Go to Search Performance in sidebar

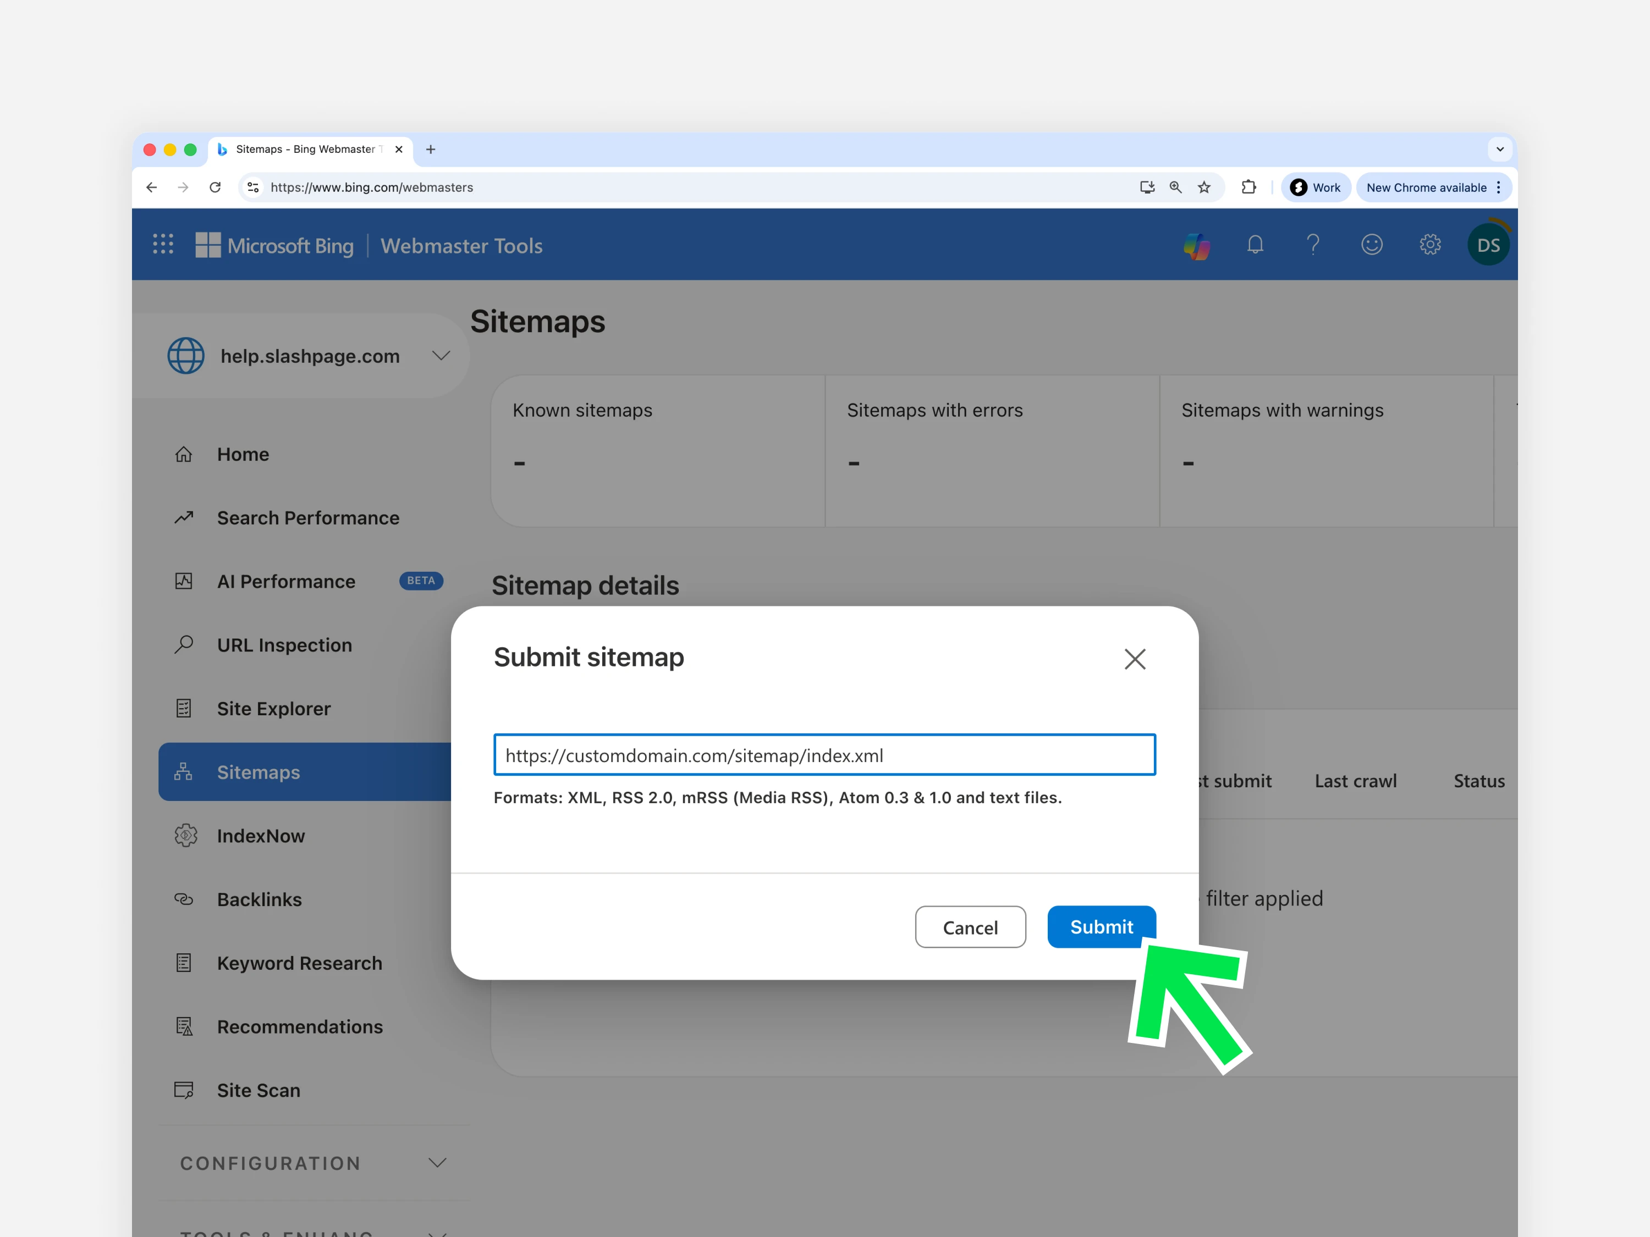click(307, 517)
